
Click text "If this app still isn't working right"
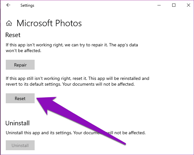point(38,78)
